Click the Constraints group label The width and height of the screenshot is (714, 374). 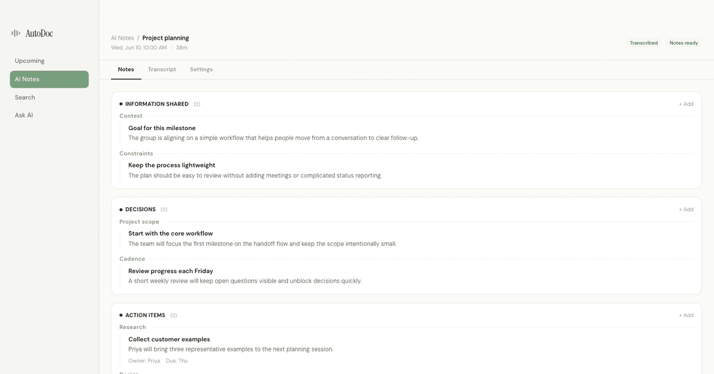tap(136, 154)
